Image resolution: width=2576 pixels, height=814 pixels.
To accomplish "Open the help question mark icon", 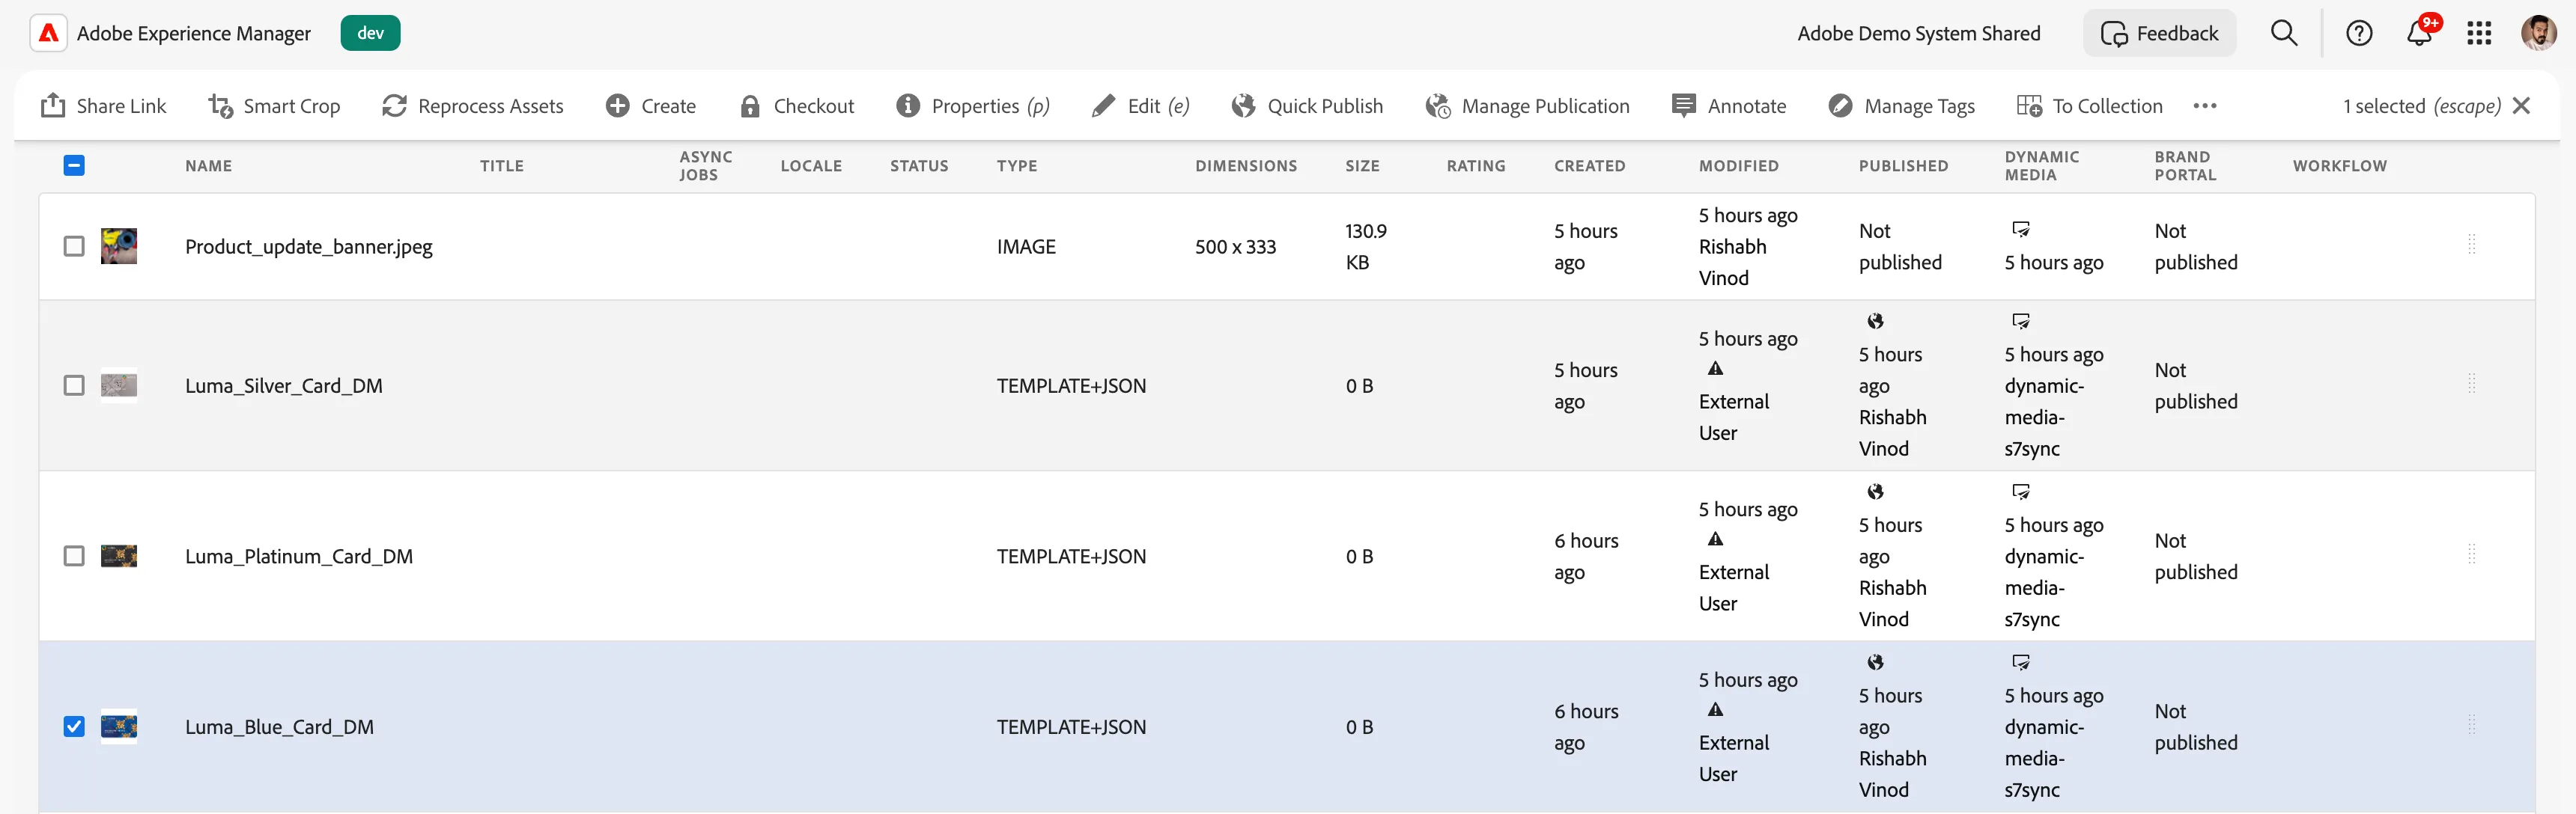I will tap(2359, 33).
